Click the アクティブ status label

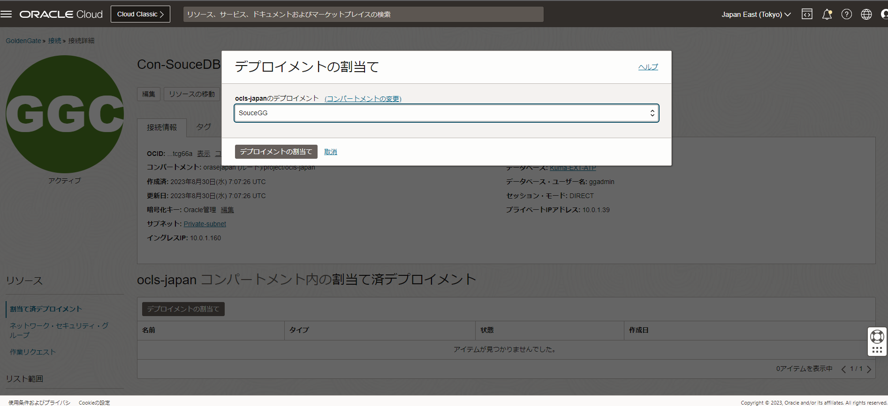[65, 181]
